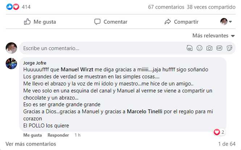The image size is (241, 150).
Task: Open the sticker picker icon
Action: pos(229,48)
